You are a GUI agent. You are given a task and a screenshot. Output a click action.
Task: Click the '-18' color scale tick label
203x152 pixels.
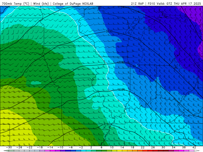(40, 147)
